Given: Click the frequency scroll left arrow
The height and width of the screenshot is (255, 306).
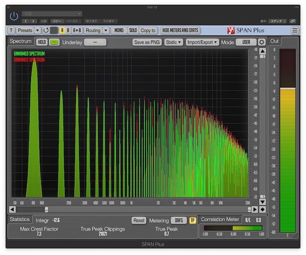Looking at the screenshot, I should (x=12, y=209).
